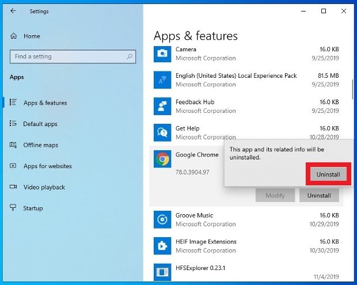Open the Default apps page

(x=40, y=124)
